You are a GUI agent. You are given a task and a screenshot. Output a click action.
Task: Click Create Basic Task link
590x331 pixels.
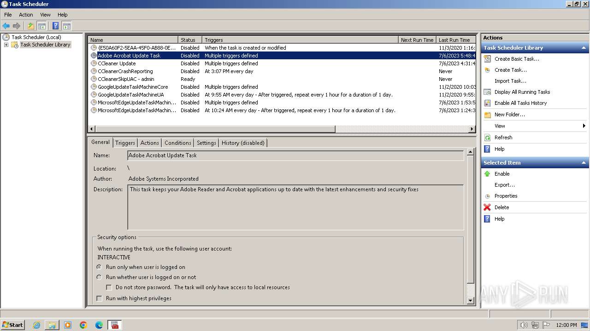tap(517, 59)
